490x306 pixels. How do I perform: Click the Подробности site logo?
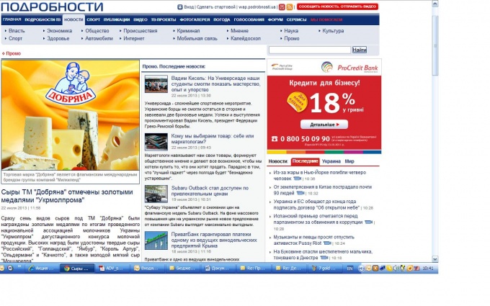[x=52, y=6]
